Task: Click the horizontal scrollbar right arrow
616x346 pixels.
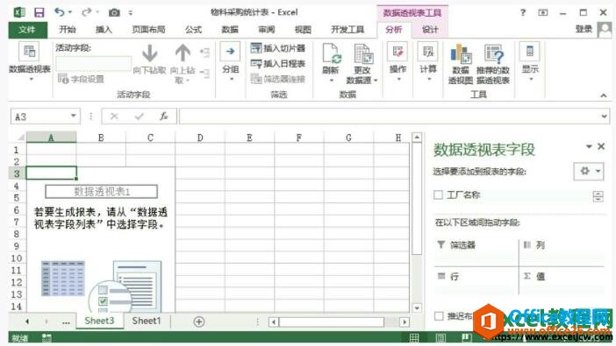Action: click(x=405, y=322)
